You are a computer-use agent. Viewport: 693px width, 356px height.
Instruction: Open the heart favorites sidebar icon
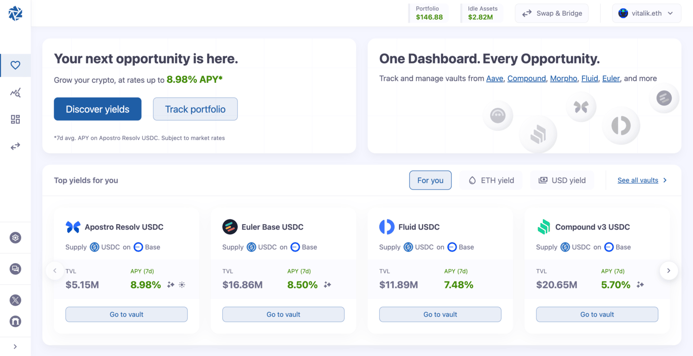click(15, 65)
